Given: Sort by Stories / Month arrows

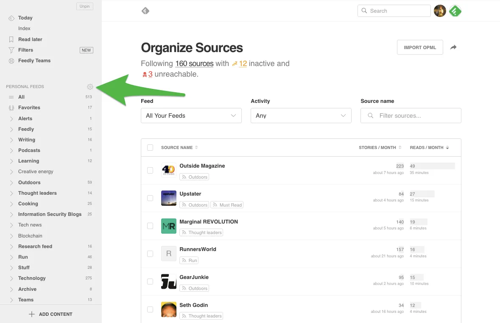Looking at the screenshot, I should (400, 147).
